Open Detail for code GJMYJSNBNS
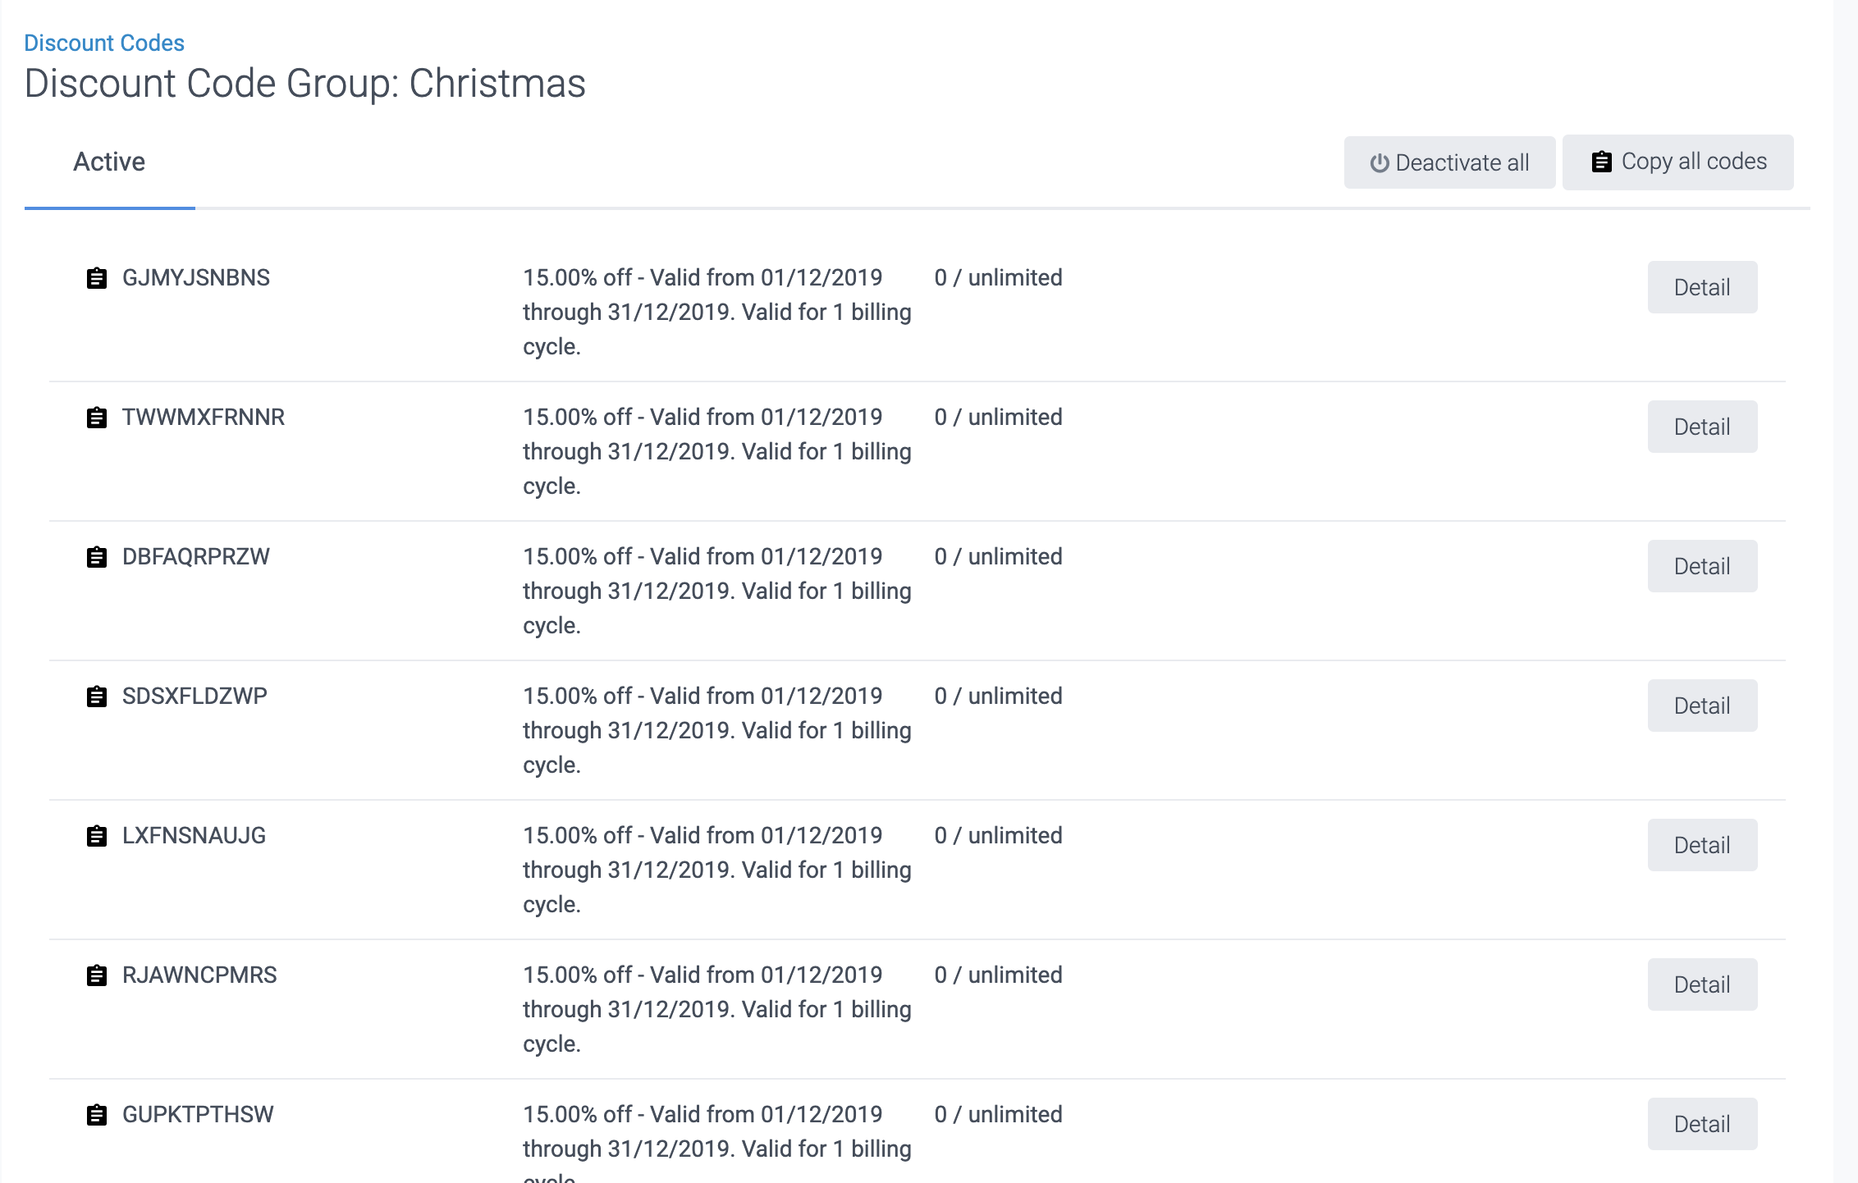This screenshot has width=1858, height=1183. click(1702, 287)
